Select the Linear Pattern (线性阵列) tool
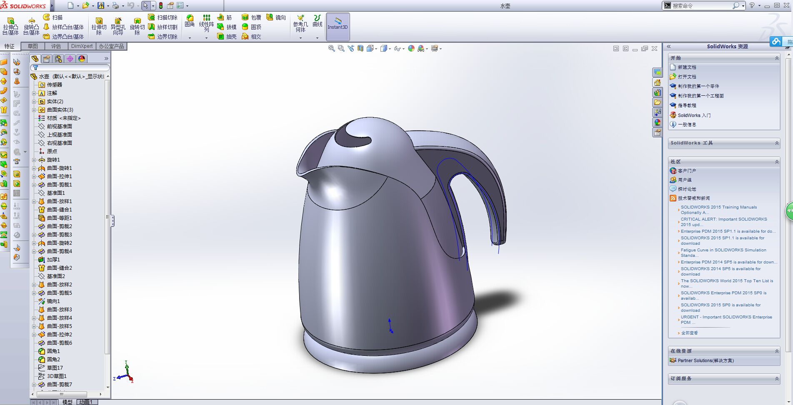Image resolution: width=793 pixels, height=405 pixels. (206, 23)
